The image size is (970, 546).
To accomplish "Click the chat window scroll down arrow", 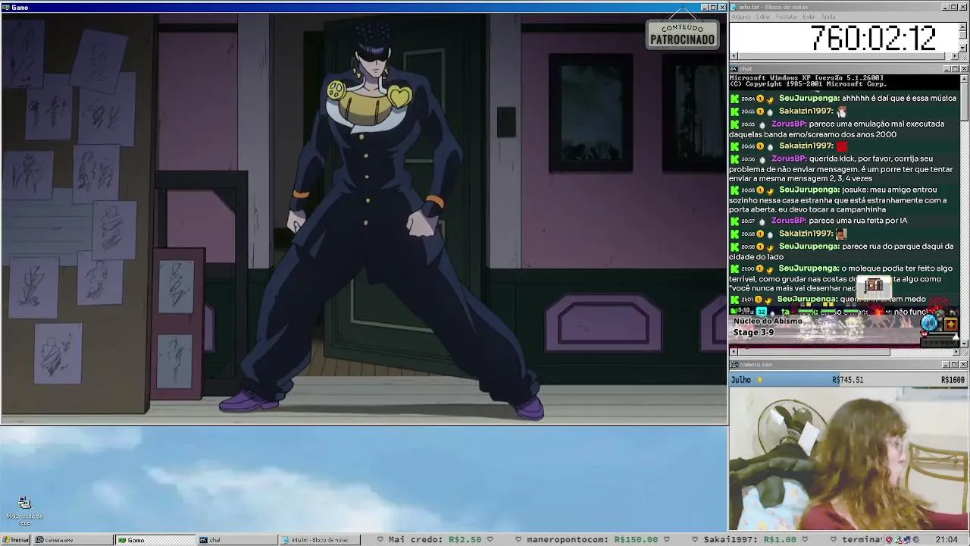I will [x=963, y=343].
